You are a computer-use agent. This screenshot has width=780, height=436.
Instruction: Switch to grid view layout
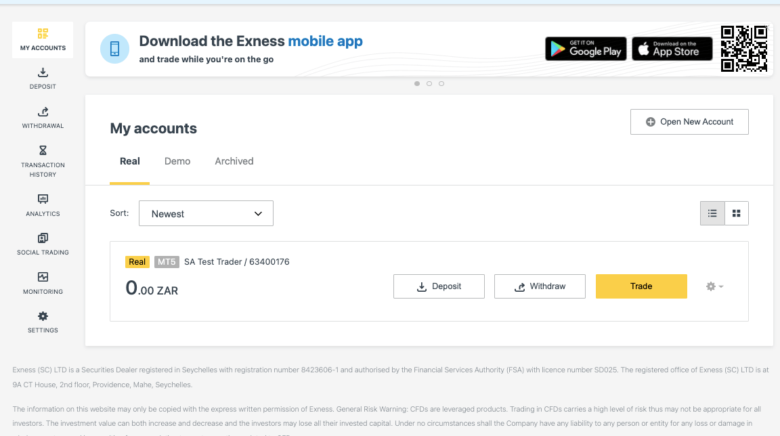(737, 213)
